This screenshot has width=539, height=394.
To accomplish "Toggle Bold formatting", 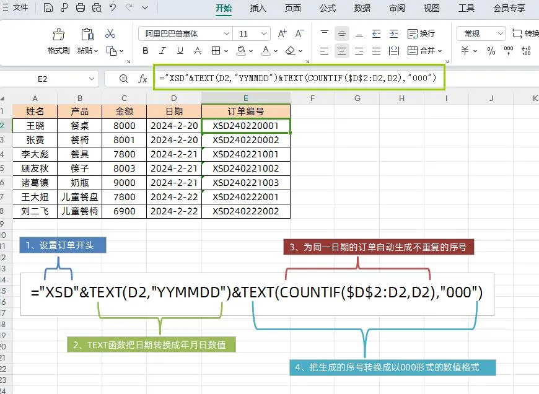I will [146, 51].
